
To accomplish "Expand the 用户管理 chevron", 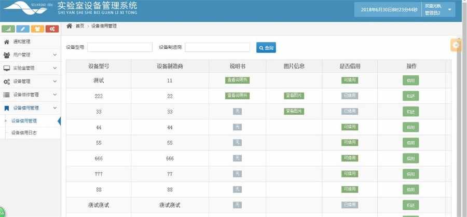I will click(55, 55).
